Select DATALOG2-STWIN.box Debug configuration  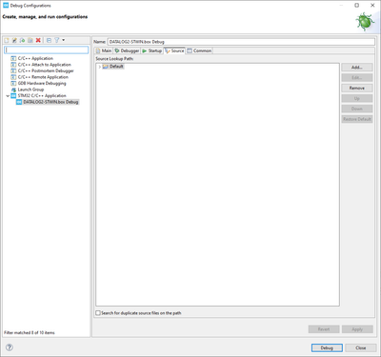[50, 102]
